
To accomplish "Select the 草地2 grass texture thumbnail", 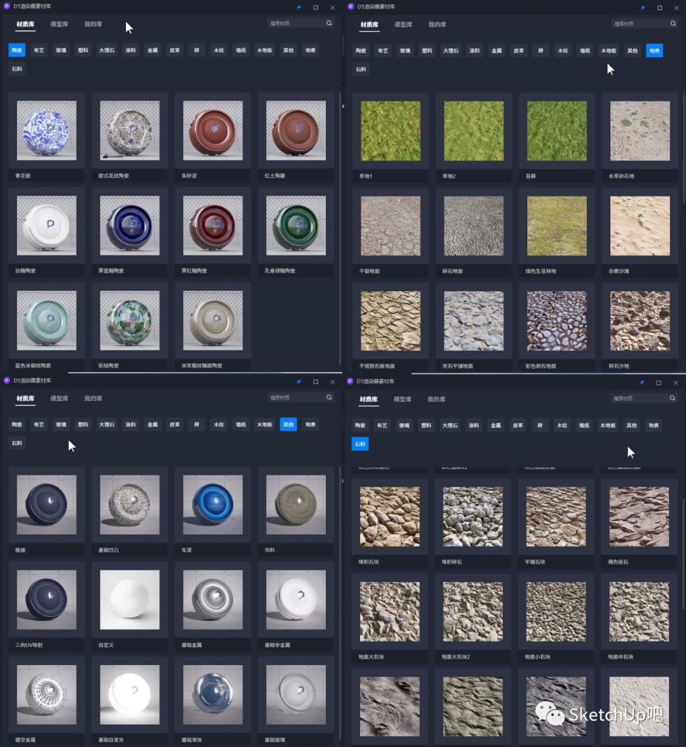I will (473, 131).
